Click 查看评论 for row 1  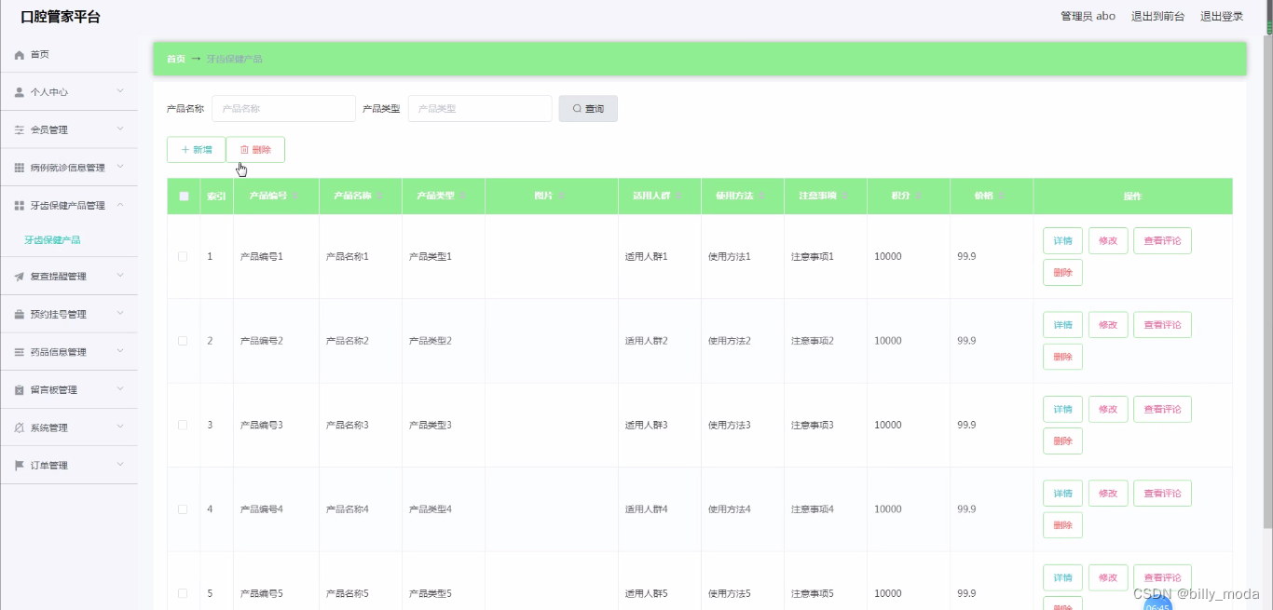point(1162,241)
